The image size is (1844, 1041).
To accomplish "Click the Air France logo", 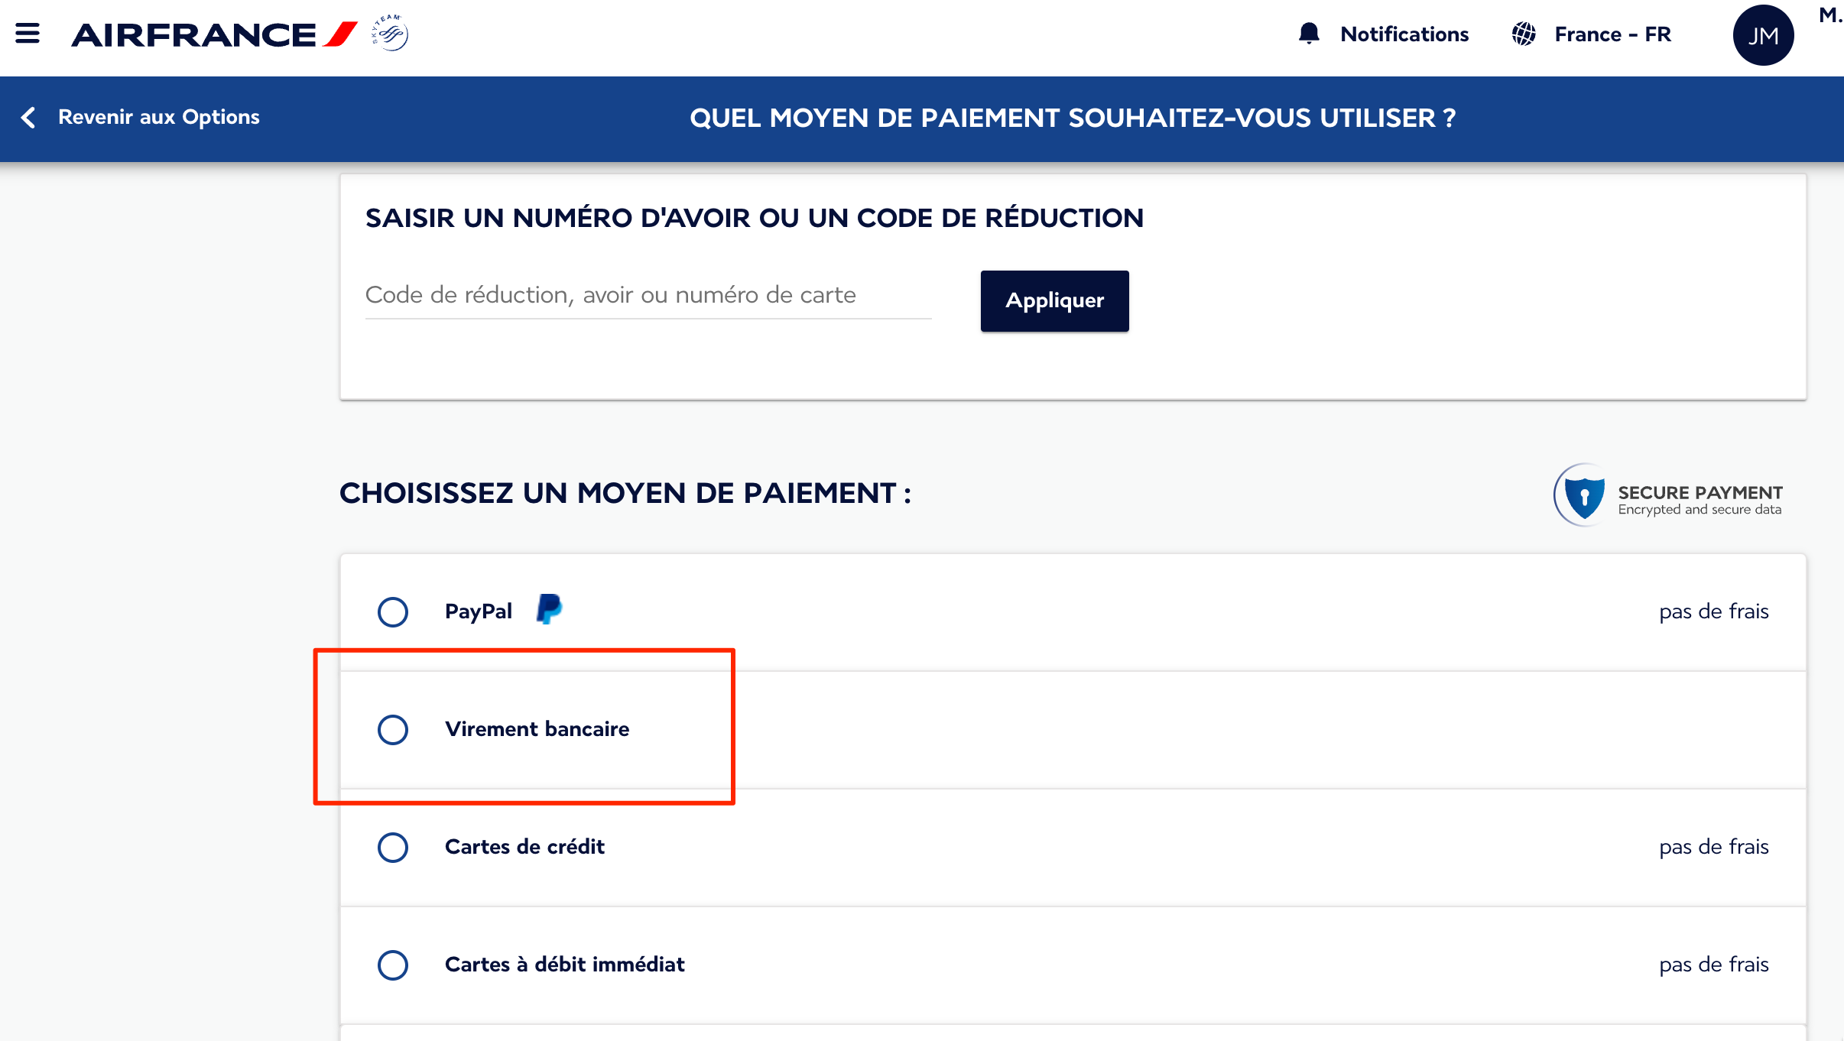I will (215, 34).
